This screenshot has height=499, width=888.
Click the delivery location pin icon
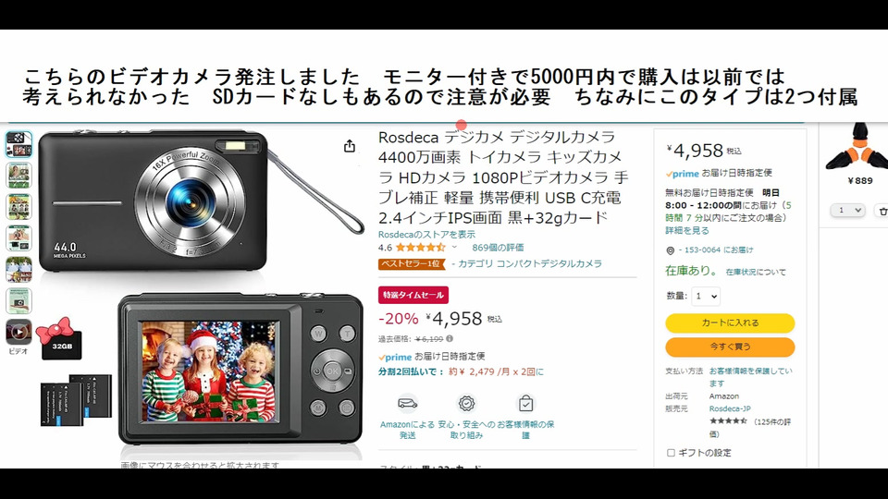pos(671,250)
